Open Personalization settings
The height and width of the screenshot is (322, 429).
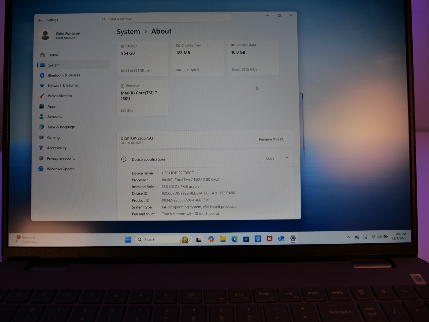click(72, 96)
